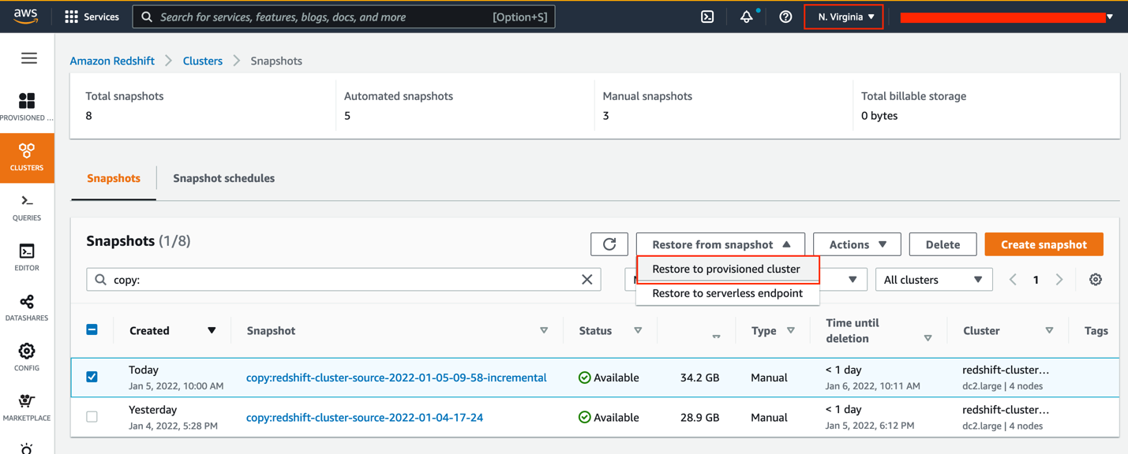Select the 2022-01-04-17-24 snapshot checkbox
This screenshot has width=1128, height=454.
click(92, 417)
